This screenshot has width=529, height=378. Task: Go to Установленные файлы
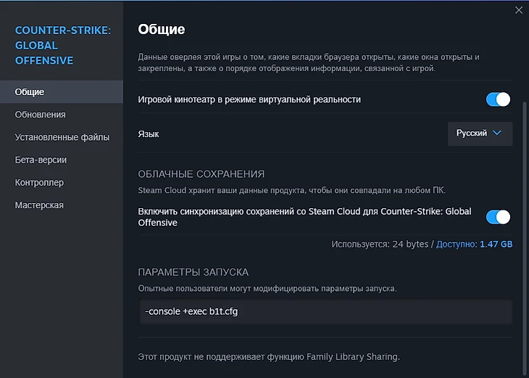(62, 137)
